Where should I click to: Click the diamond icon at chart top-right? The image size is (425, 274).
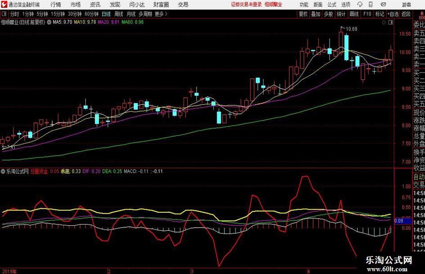point(384,22)
